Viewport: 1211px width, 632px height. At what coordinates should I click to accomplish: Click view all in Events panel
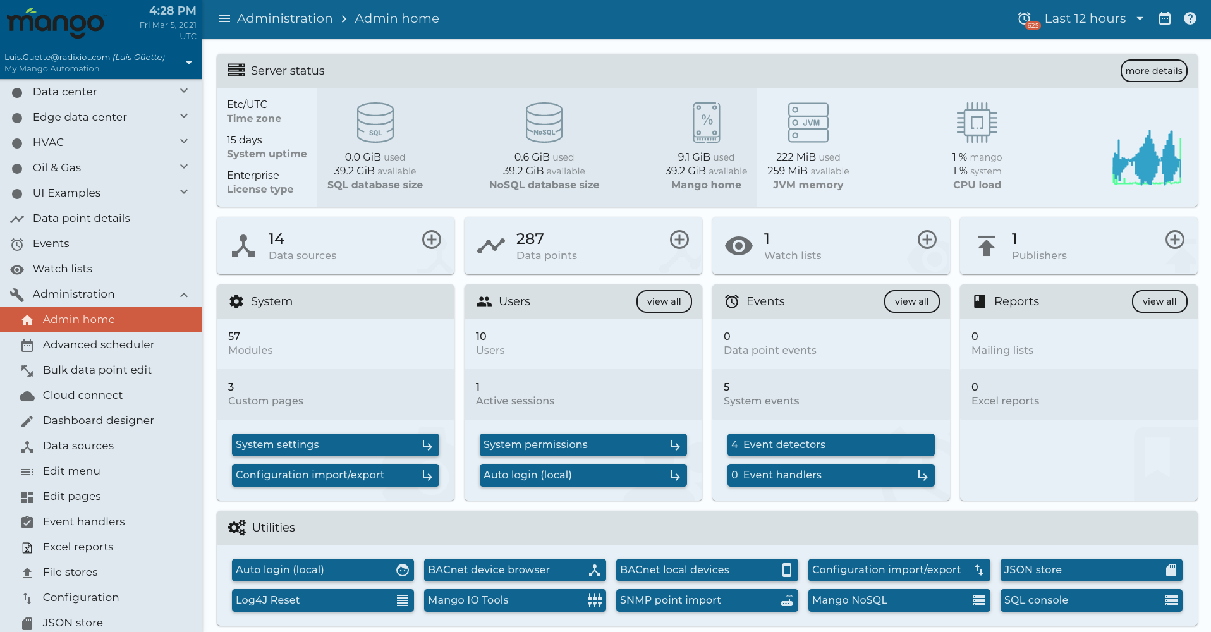(911, 301)
